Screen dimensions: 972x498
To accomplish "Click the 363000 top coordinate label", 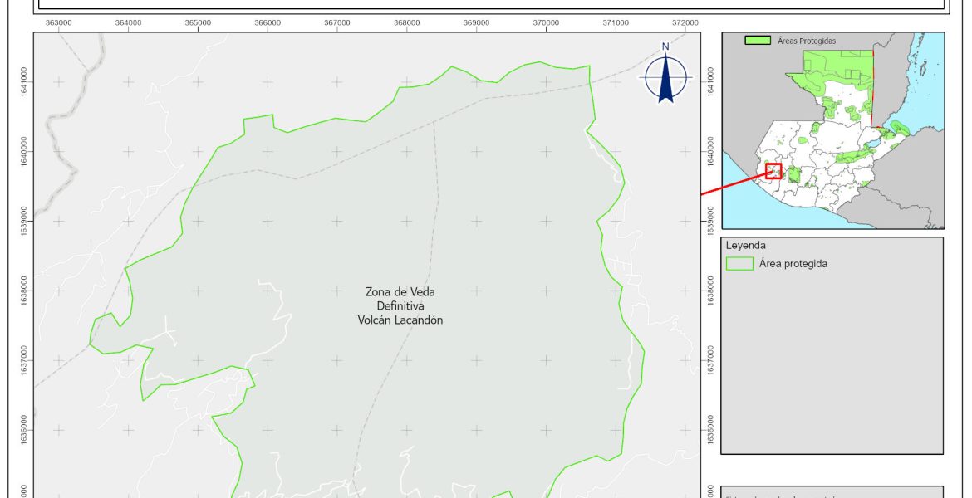I will (58, 23).
